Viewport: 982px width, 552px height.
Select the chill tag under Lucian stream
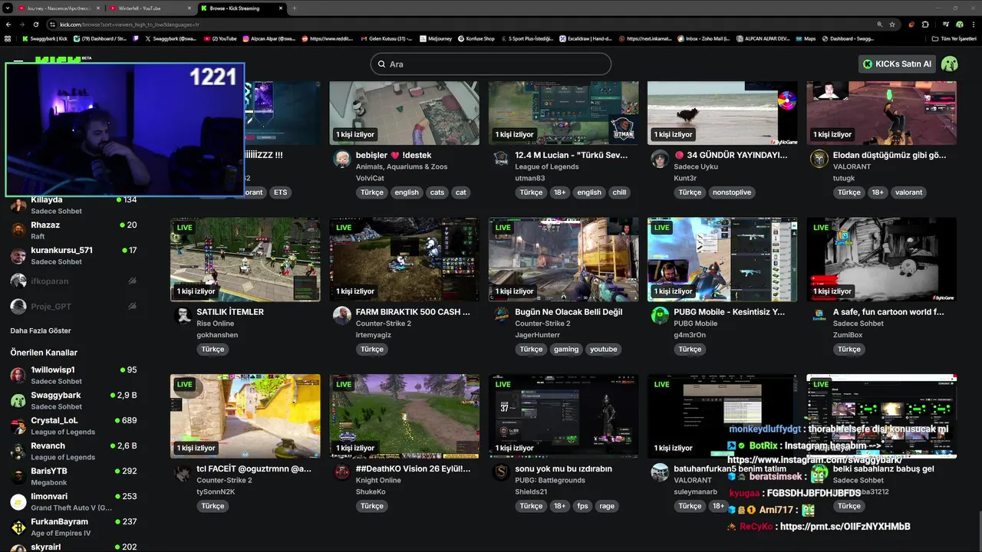point(619,192)
